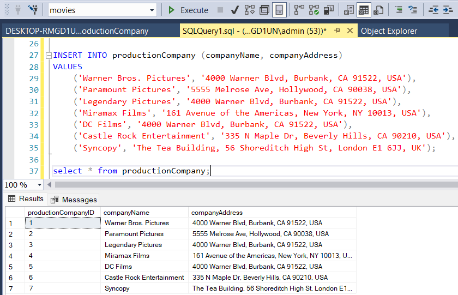Select the 'DC Films' result cell
This screenshot has height=295, width=458.
pyautogui.click(x=144, y=267)
